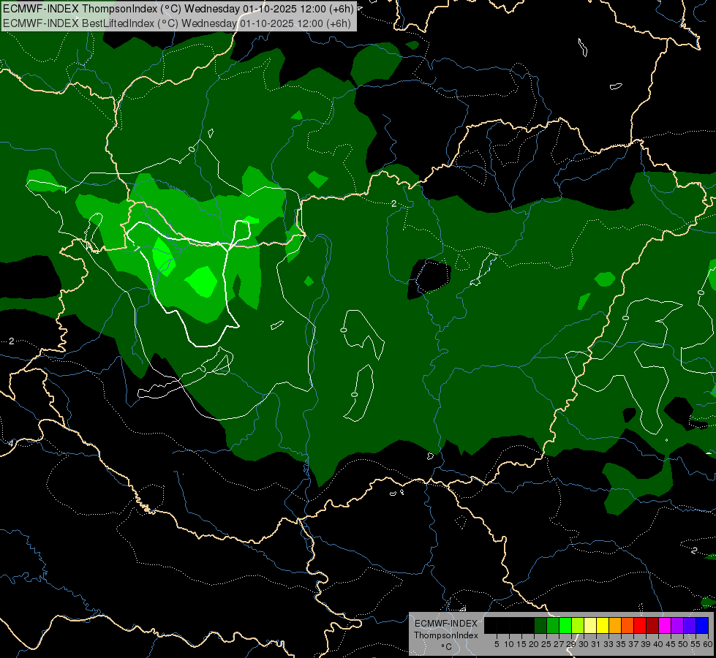
Task: Click the purple 45-50 legend swatch
Action: point(677,625)
